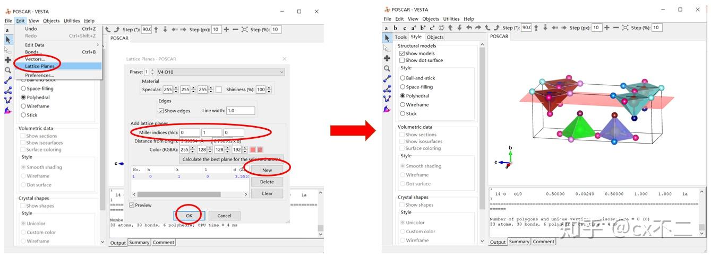View along b* axis in right window toolbar
The width and height of the screenshot is (711, 258).
pos(423,28)
